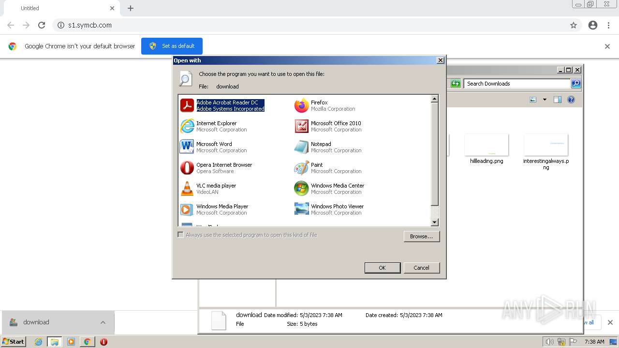The height and width of the screenshot is (348, 619).
Task: View site information icon for s1.symcb.com
Action: click(x=60, y=25)
